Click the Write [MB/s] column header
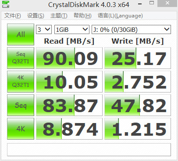178x161 pixels. coord(138,41)
